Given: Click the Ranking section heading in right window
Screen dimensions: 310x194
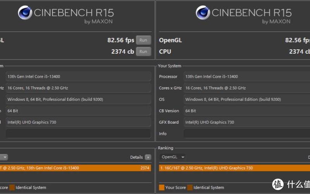Looking at the screenshot, I should pyautogui.click(x=165, y=148).
